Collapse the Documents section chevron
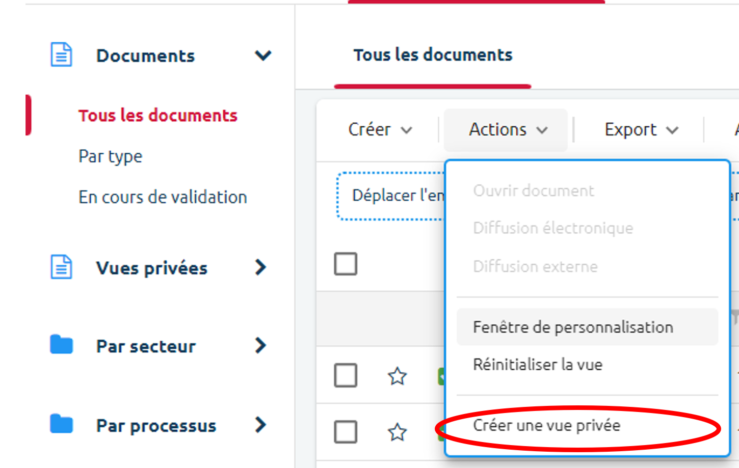This screenshot has width=739, height=468. click(x=263, y=56)
